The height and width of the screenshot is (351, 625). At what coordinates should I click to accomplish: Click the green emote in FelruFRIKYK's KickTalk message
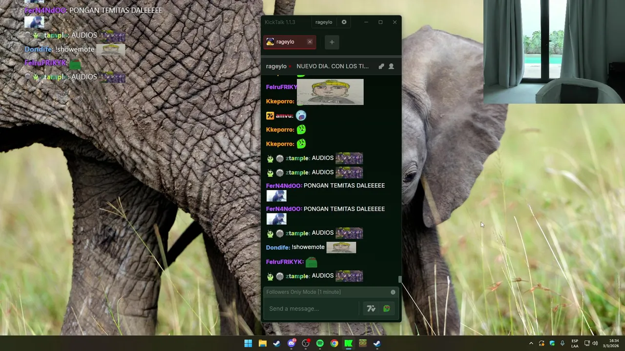[x=312, y=262]
